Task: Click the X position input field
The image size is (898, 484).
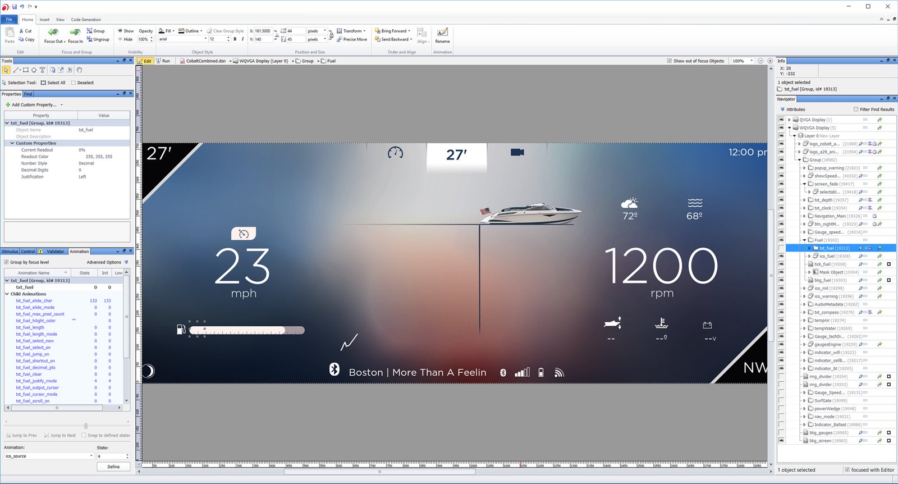Action: point(264,31)
